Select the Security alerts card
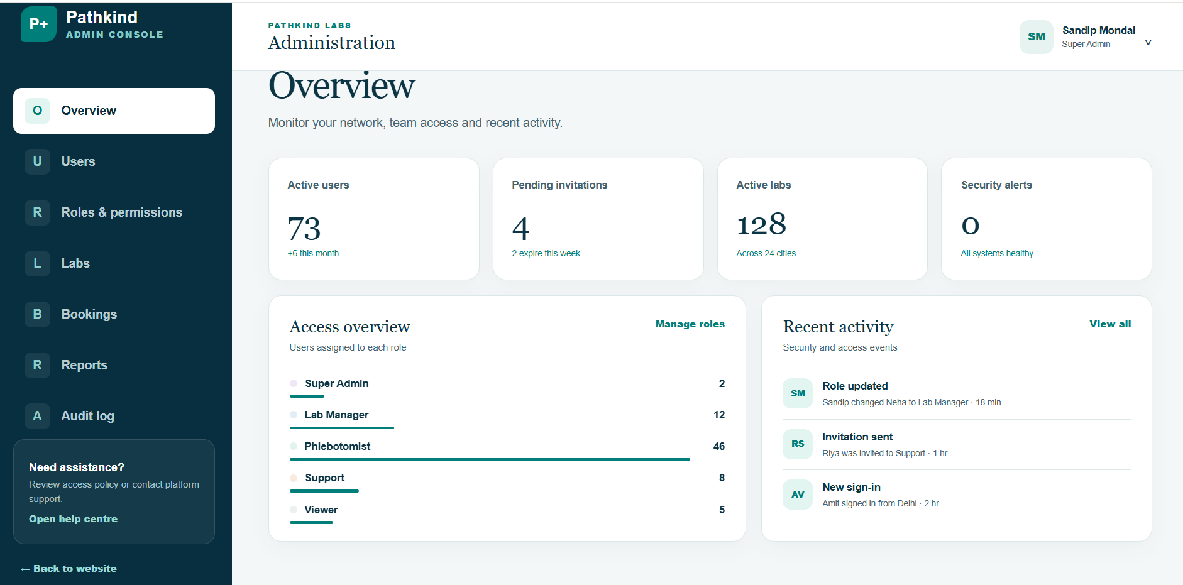This screenshot has width=1183, height=585. click(x=1047, y=219)
